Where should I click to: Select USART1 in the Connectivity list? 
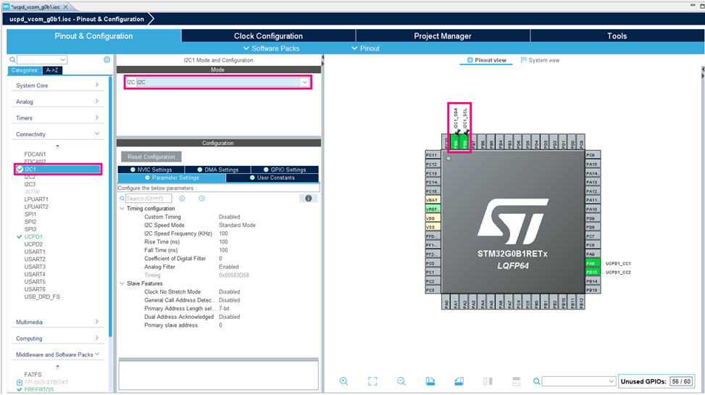[35, 251]
